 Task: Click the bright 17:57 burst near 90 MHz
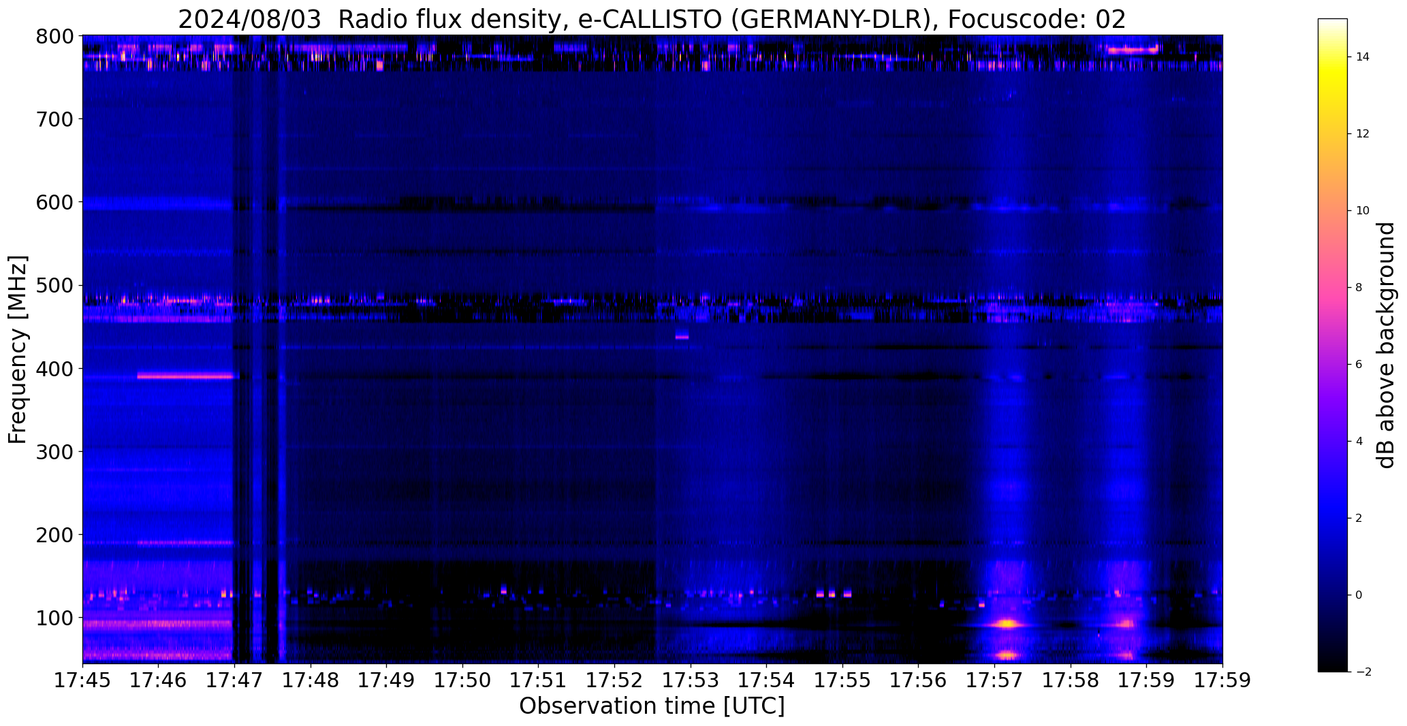pyautogui.click(x=1007, y=623)
